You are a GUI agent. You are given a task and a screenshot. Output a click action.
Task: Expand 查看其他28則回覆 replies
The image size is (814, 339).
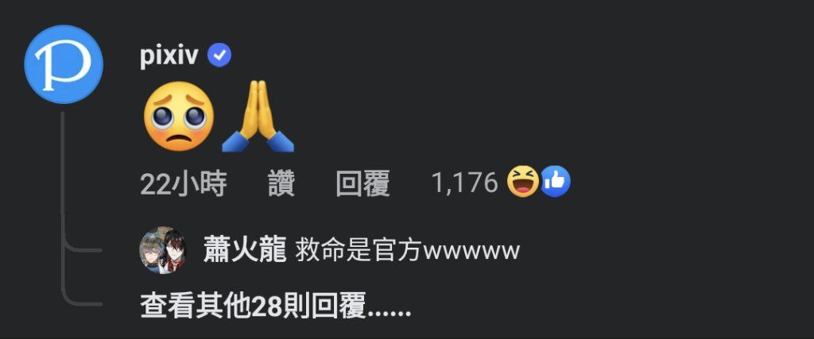point(276,306)
